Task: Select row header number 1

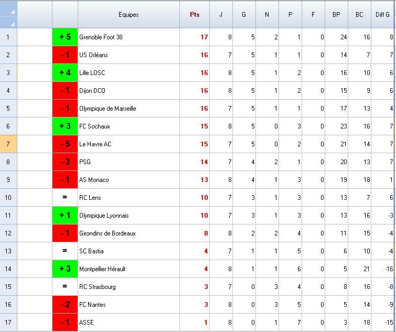Action: point(8,37)
